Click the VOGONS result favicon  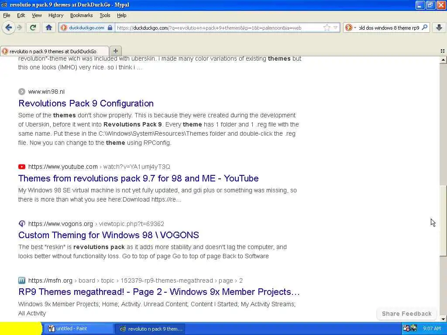[x=22, y=224]
